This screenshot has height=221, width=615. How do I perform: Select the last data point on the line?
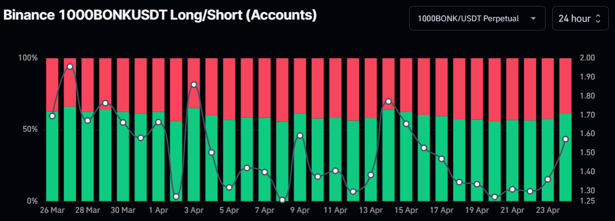coord(565,139)
